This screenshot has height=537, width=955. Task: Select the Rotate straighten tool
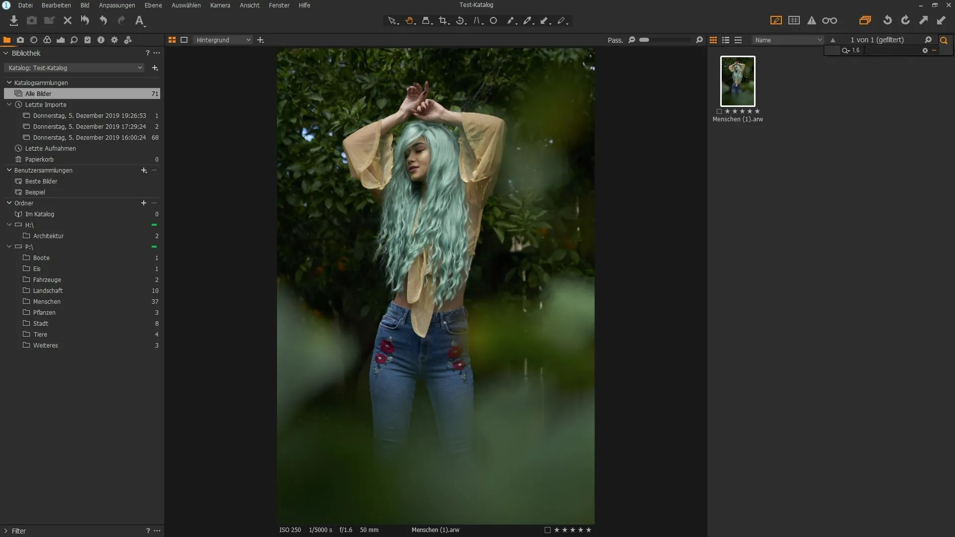pos(461,20)
